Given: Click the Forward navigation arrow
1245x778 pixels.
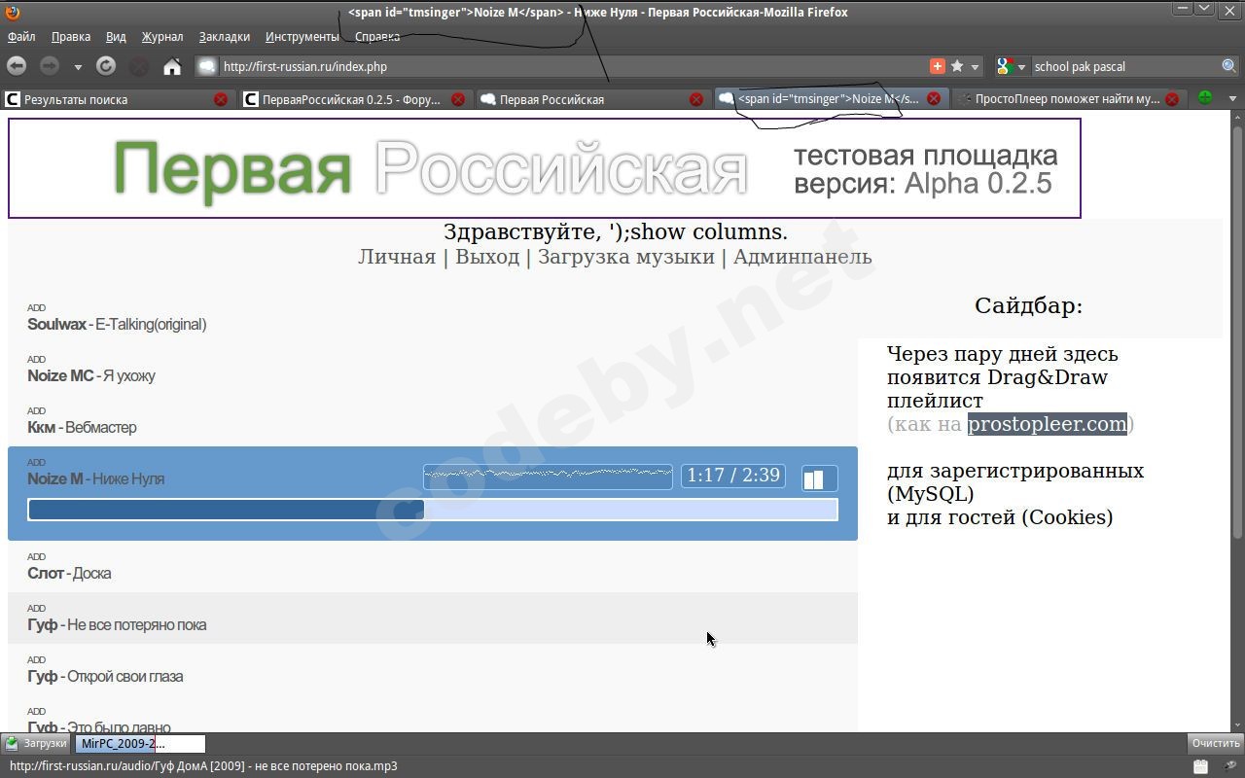Looking at the screenshot, I should (49, 66).
